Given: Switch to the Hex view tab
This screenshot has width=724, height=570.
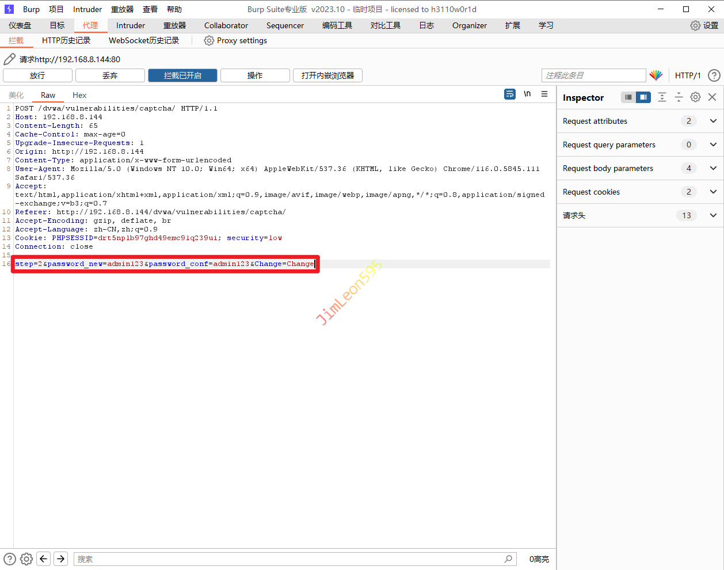Looking at the screenshot, I should (x=79, y=95).
